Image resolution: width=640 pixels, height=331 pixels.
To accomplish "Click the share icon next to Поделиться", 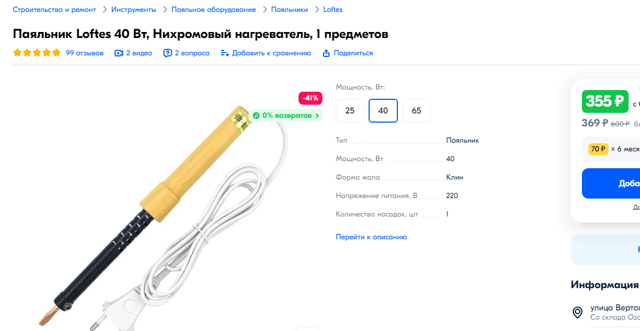I will (x=326, y=53).
